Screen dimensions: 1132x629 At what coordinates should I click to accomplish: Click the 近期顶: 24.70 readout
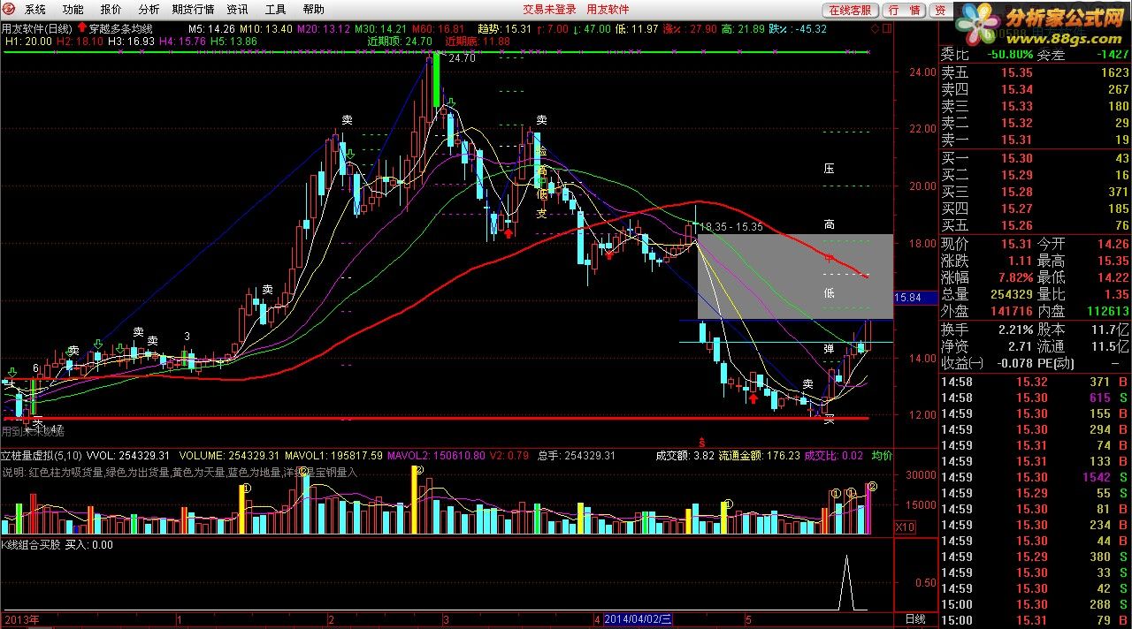click(x=399, y=42)
